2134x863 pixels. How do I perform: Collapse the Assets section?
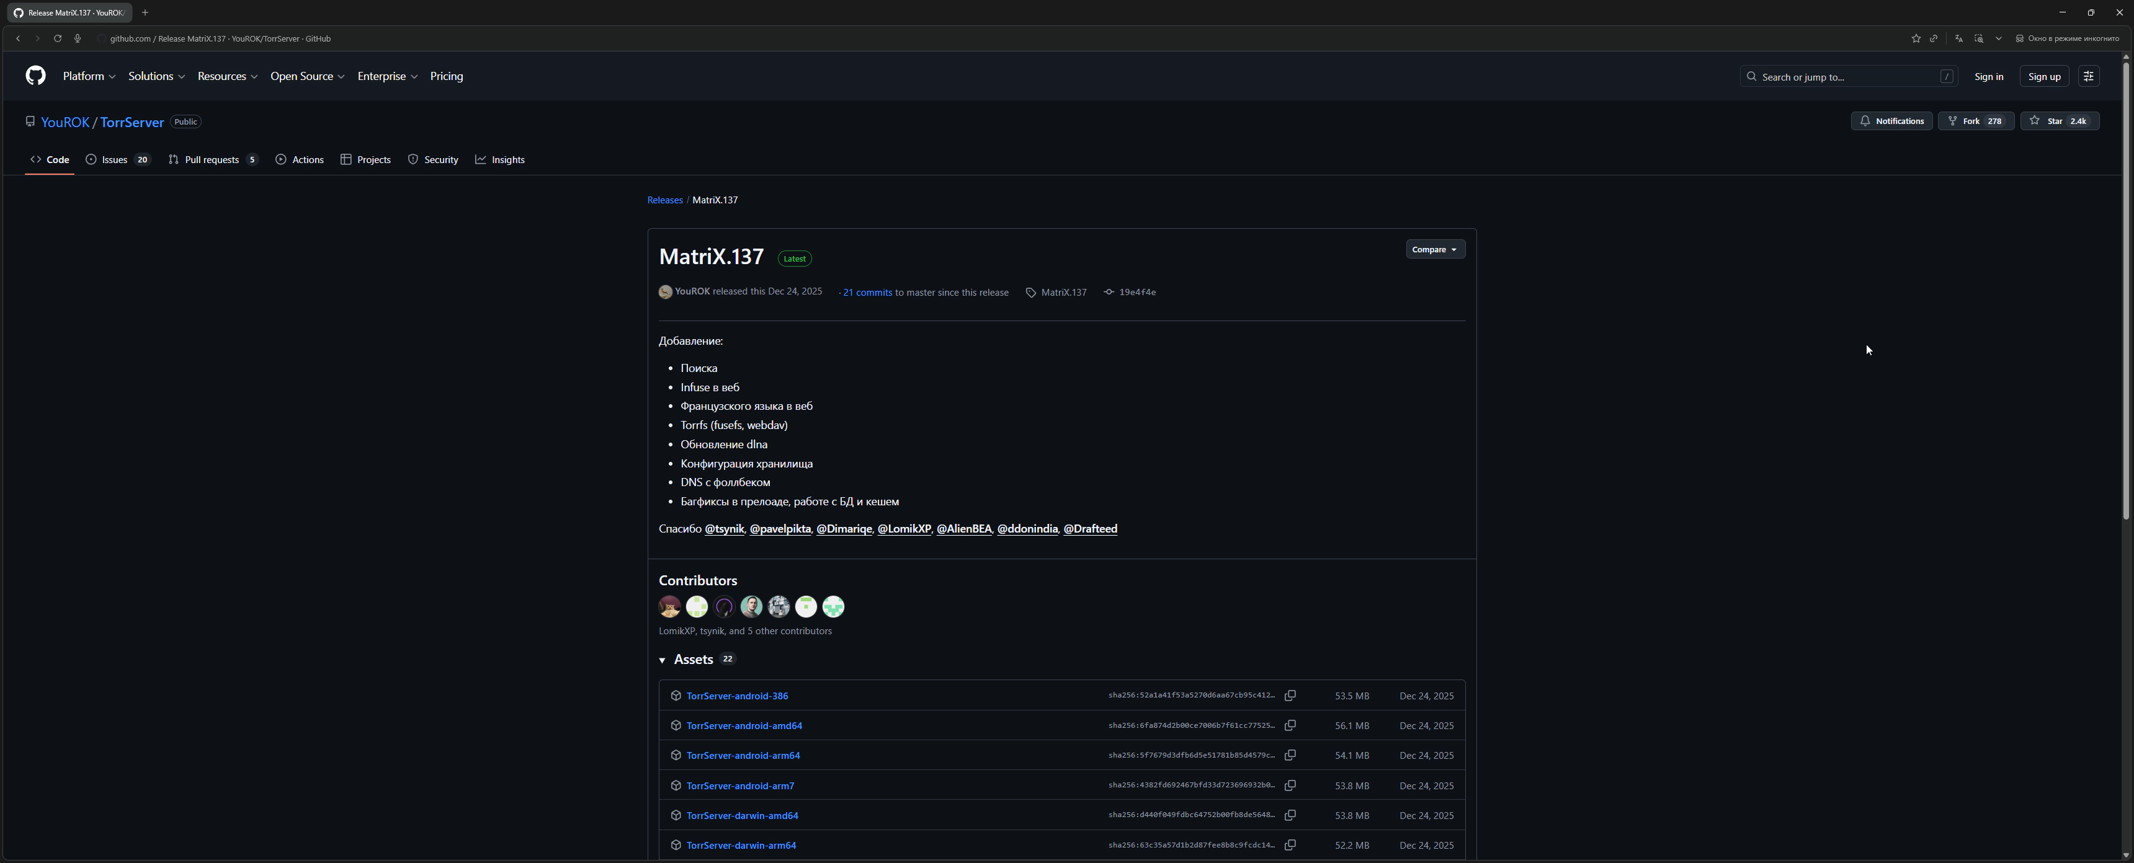(663, 659)
